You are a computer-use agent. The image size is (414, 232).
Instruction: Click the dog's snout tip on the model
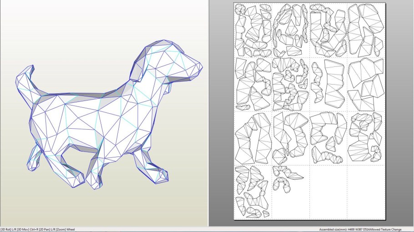[198, 69]
